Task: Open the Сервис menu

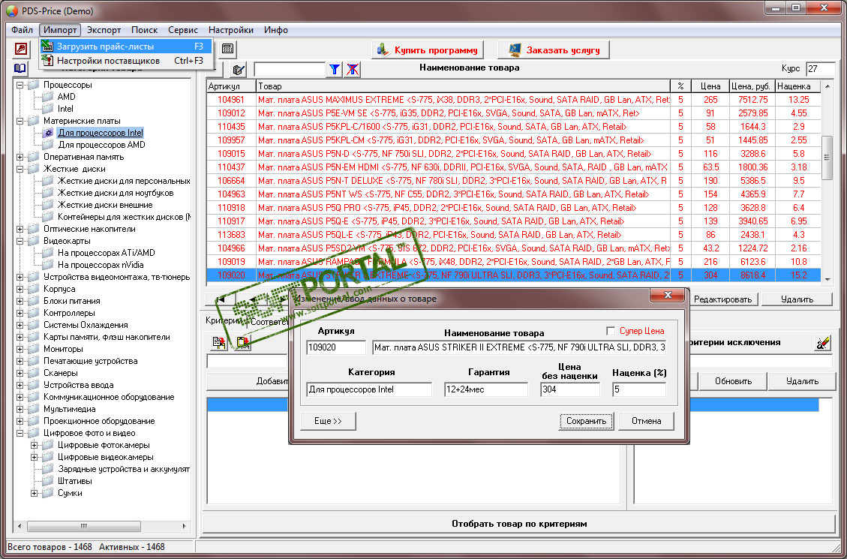Action: coord(182,30)
